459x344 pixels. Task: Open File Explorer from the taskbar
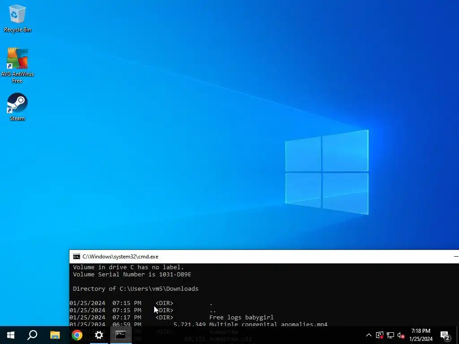tap(55, 335)
